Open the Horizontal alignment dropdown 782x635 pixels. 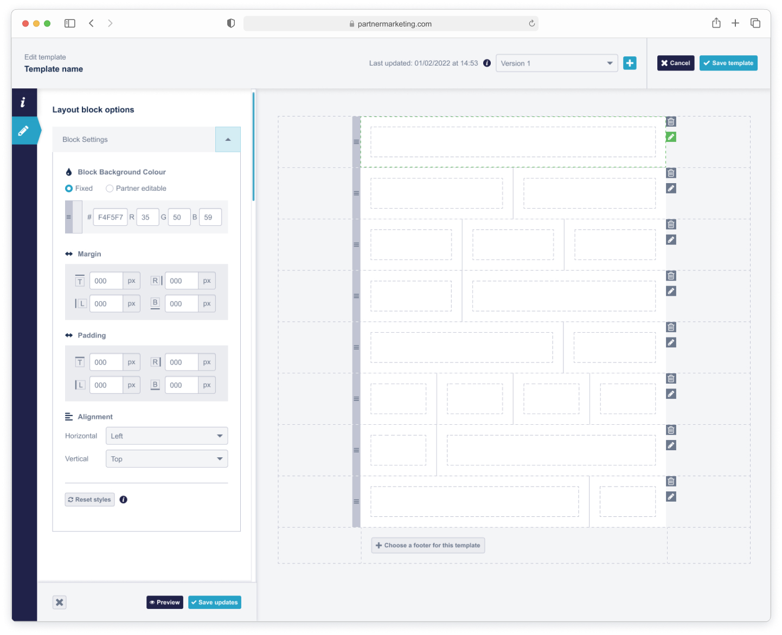(x=166, y=436)
